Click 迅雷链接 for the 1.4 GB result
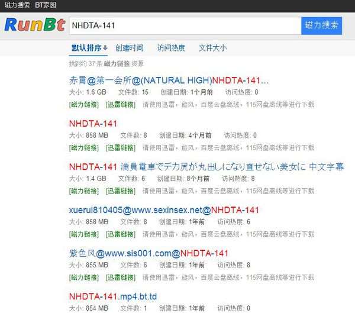This screenshot has width=355, height=313. (x=121, y=191)
